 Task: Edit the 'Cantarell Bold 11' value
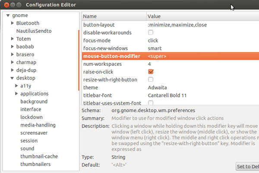click(x=167, y=95)
